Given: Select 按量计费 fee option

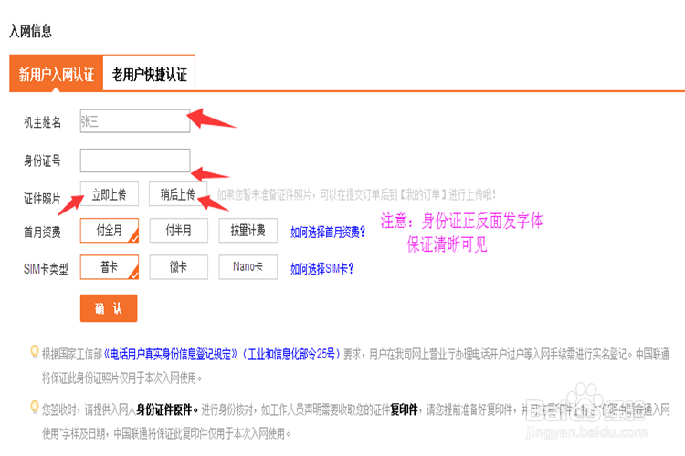Looking at the screenshot, I should click(x=248, y=231).
